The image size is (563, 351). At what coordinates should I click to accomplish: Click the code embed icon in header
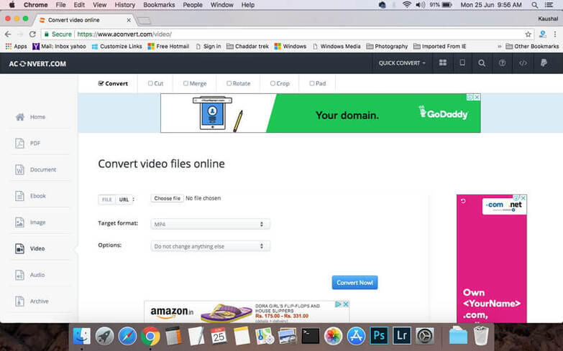click(x=523, y=62)
